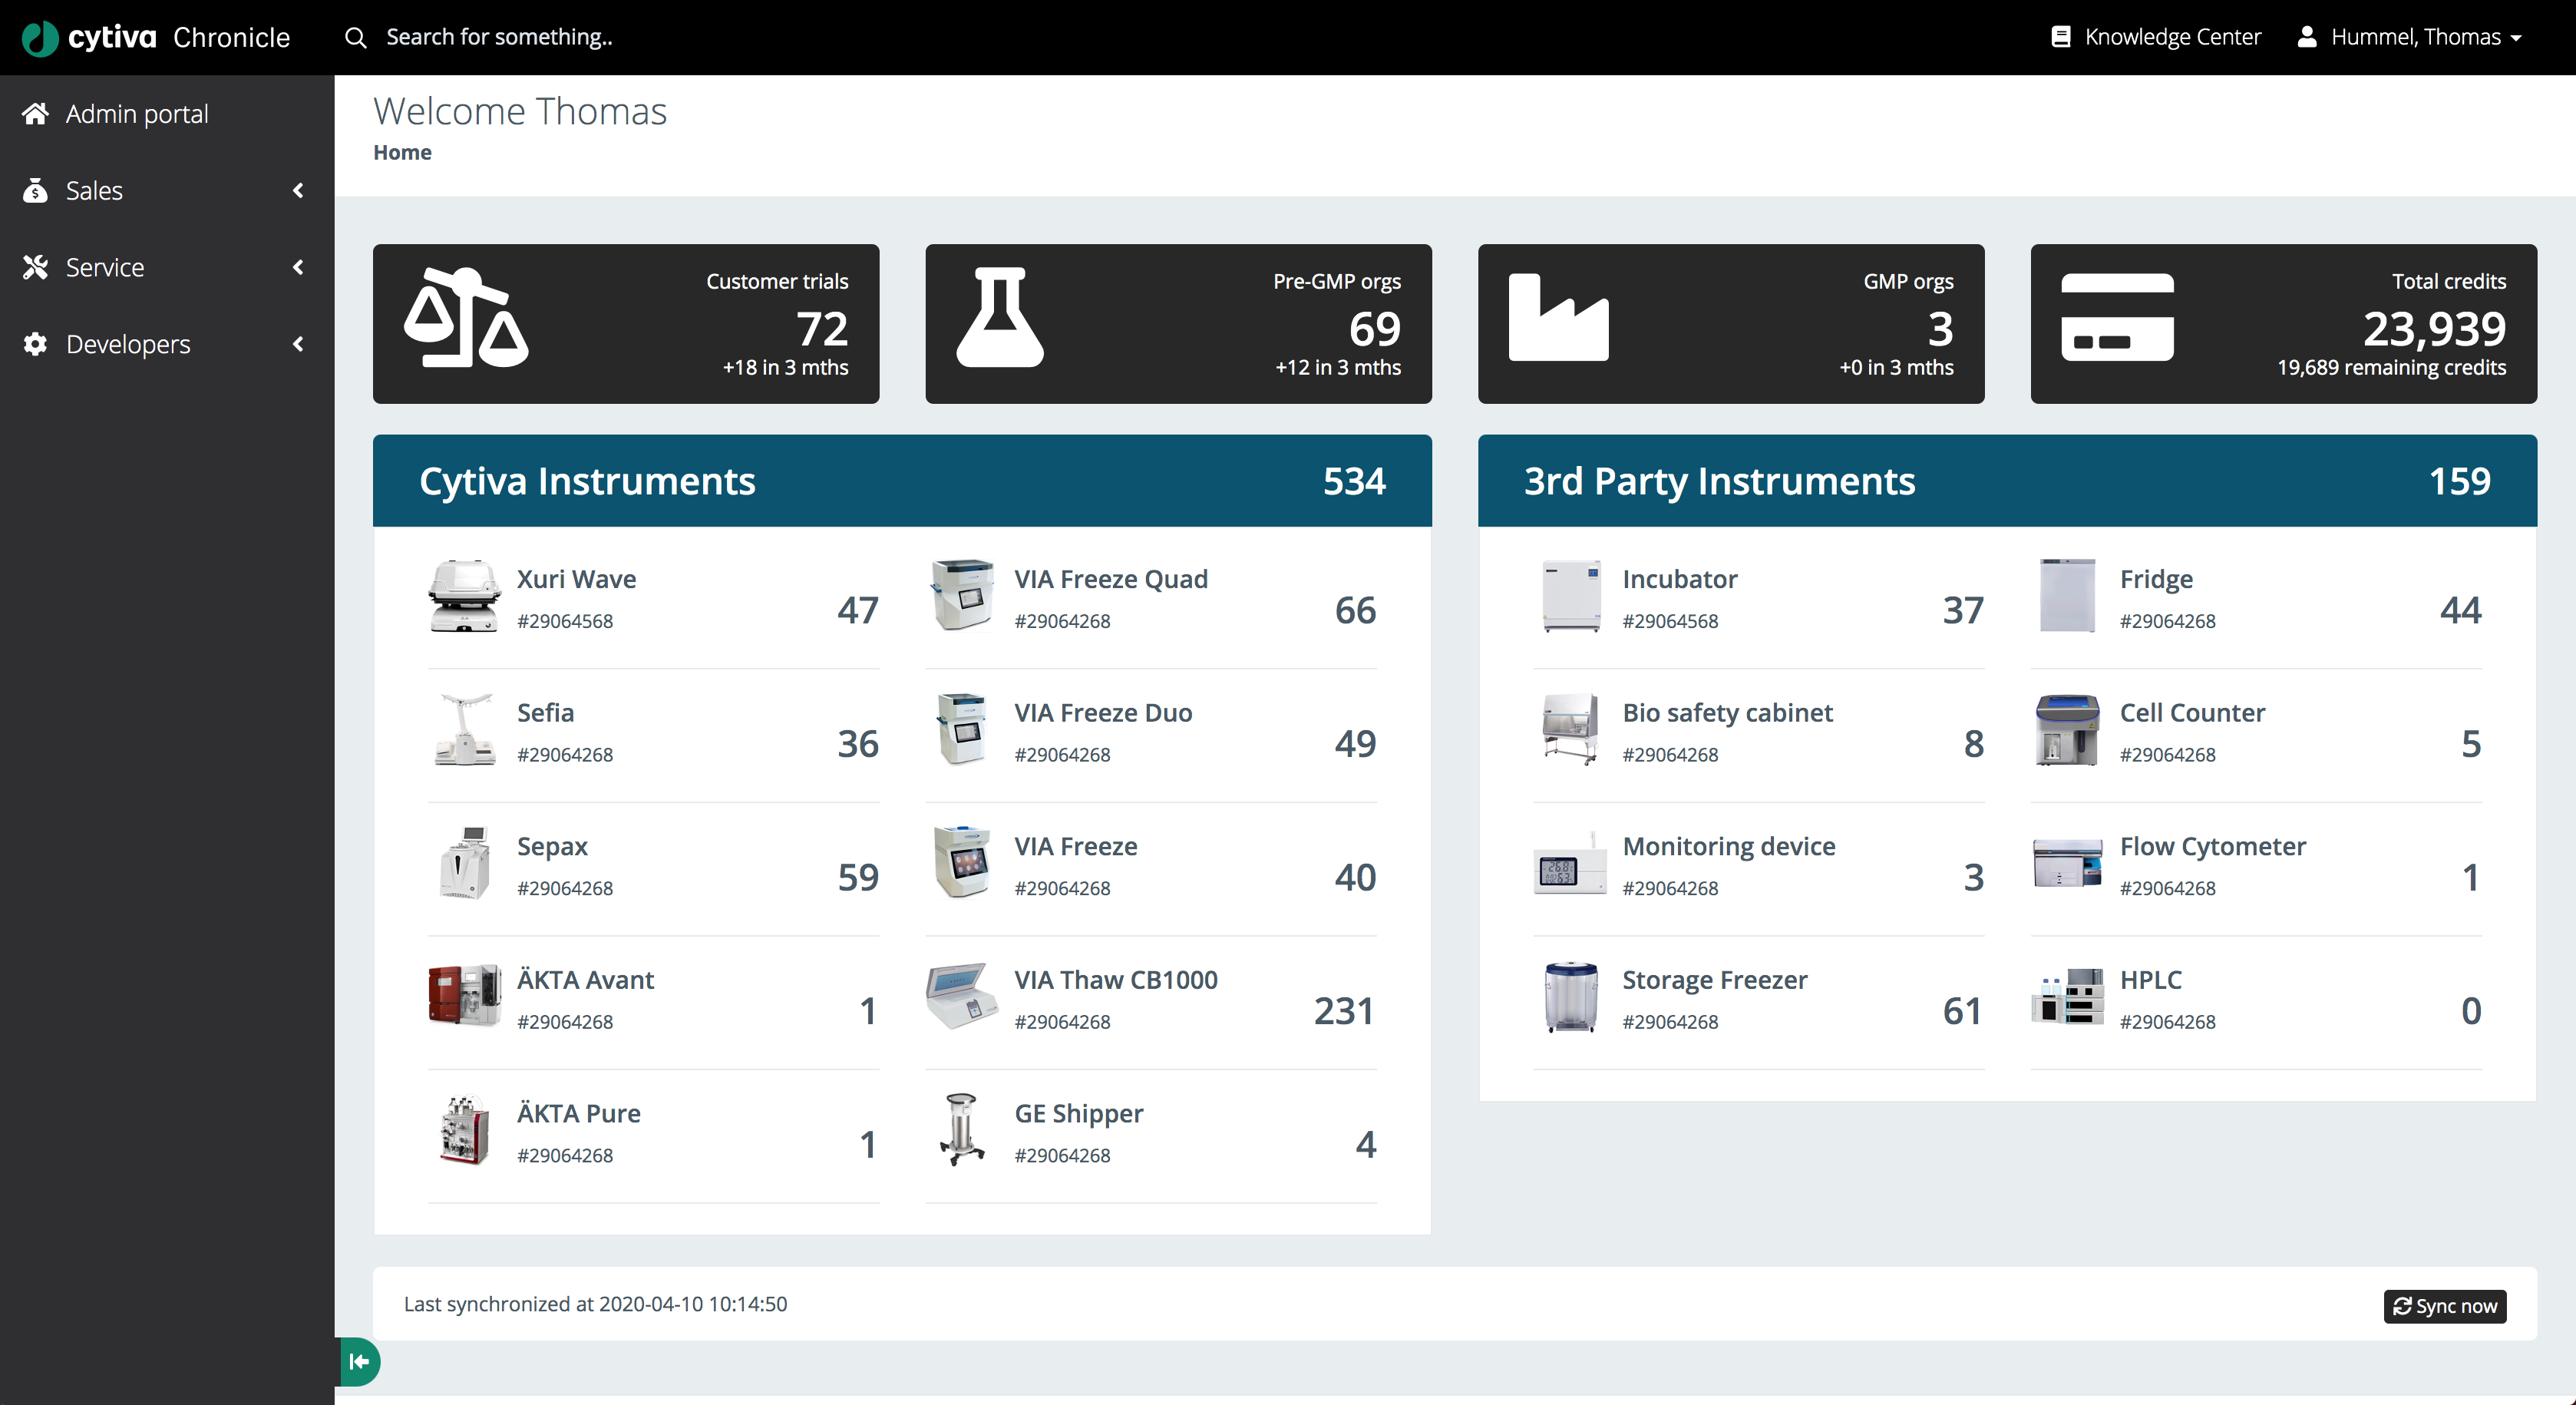Click the VIA Thaw CB1000 thumbnail image
The width and height of the screenshot is (2576, 1405).
(x=961, y=996)
